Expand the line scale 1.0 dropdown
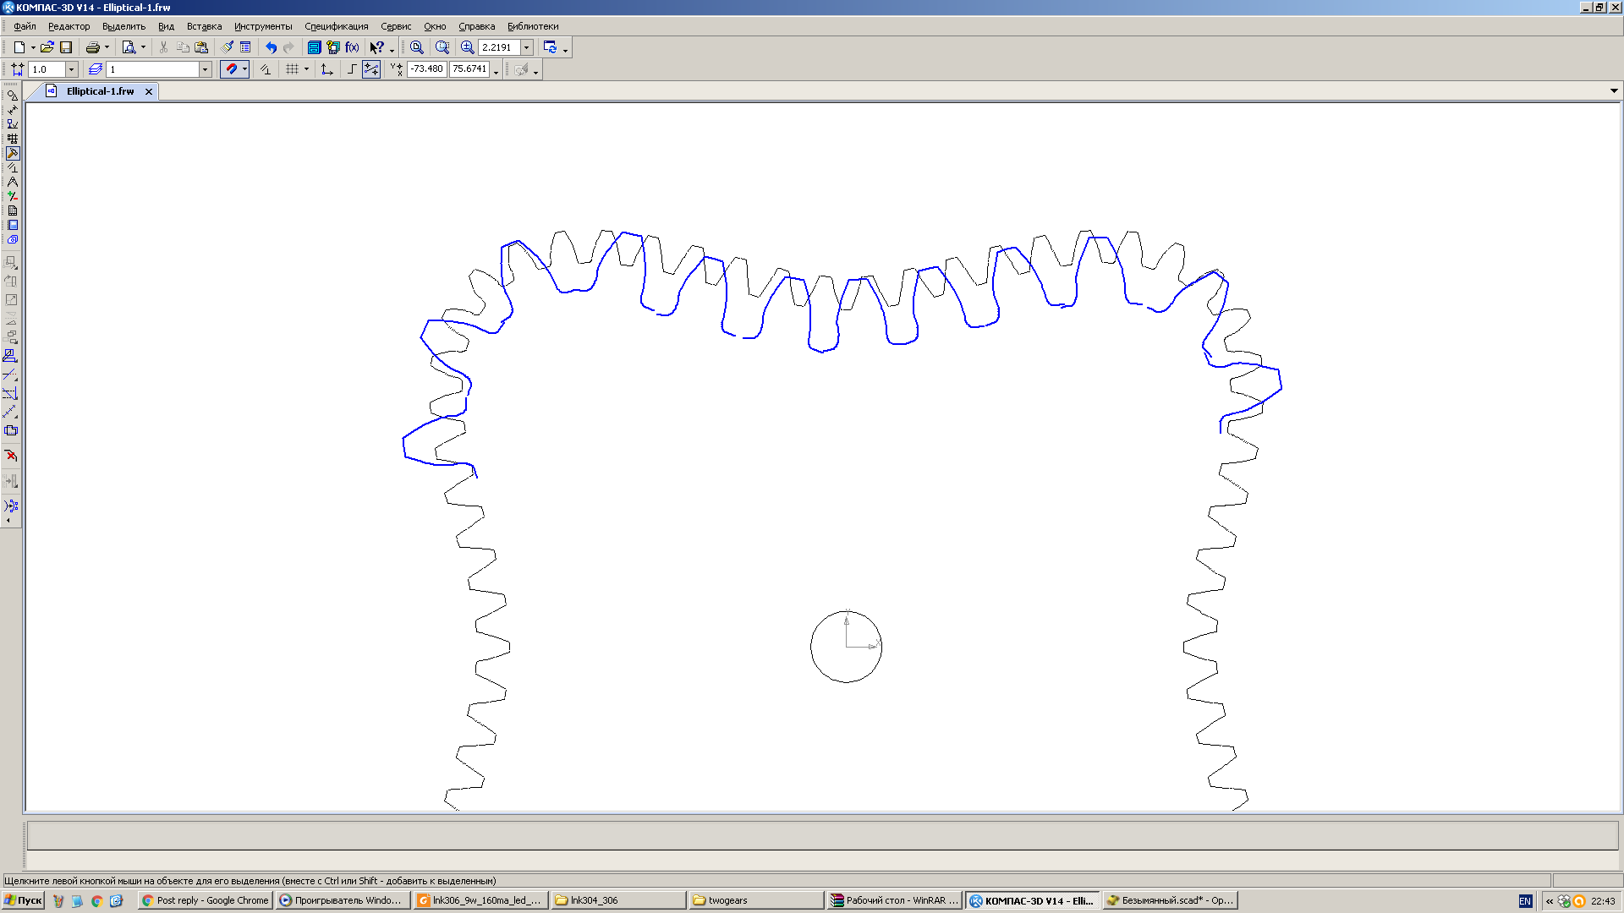The height and width of the screenshot is (913, 1624). (71, 69)
